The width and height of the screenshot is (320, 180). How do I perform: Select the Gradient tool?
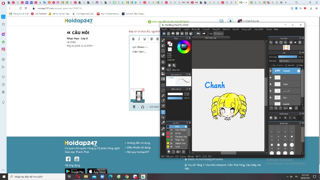(x=163, y=79)
